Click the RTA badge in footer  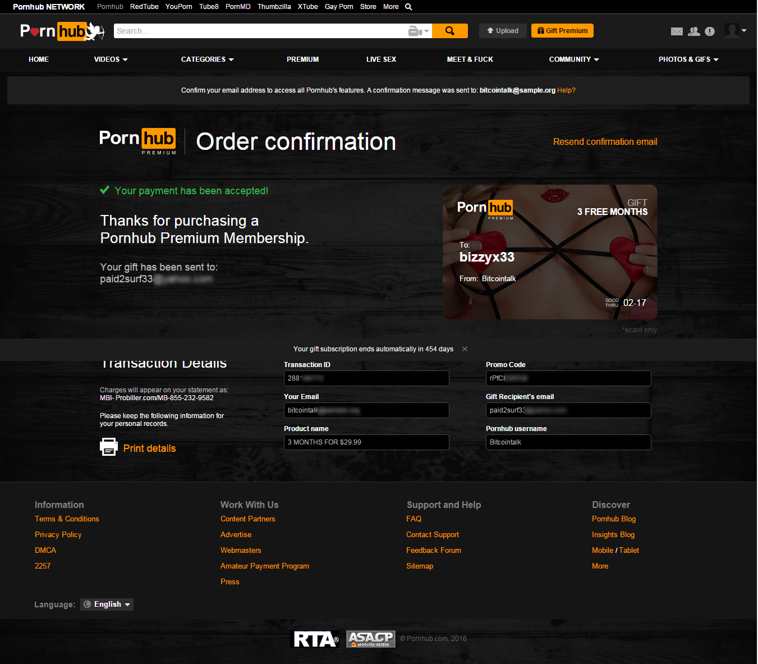coord(316,639)
